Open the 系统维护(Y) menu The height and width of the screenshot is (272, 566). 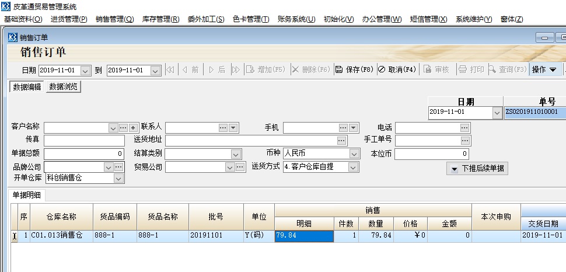[474, 19]
